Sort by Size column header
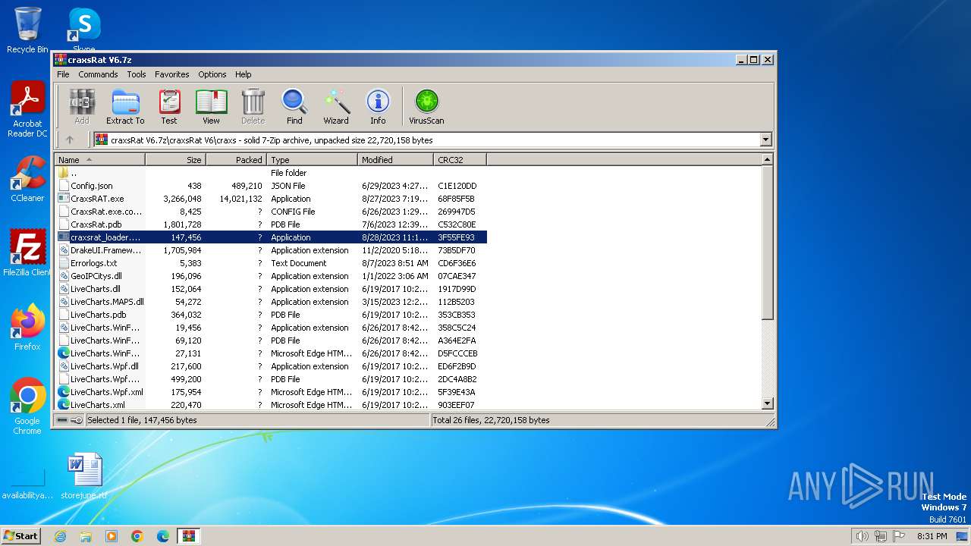The image size is (971, 546). 175,160
